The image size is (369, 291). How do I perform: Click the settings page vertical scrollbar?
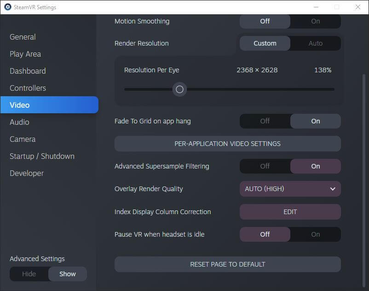click(x=364, y=180)
